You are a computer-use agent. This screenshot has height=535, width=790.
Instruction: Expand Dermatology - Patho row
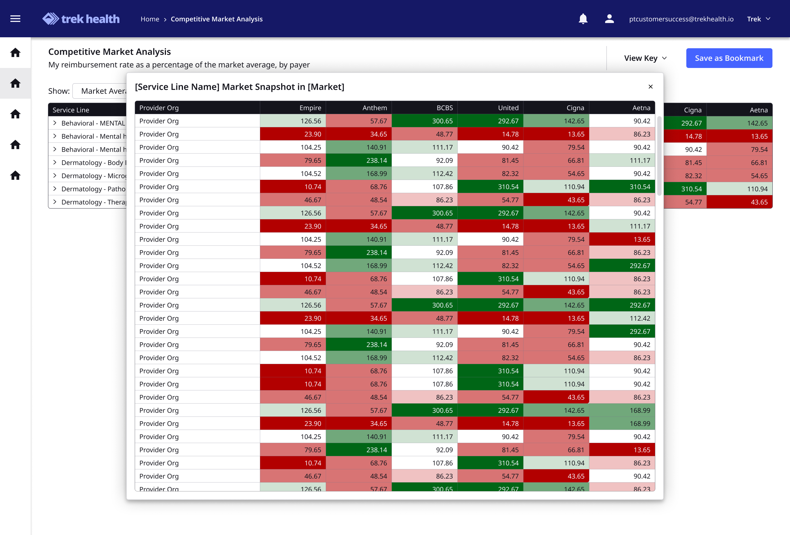tap(55, 189)
